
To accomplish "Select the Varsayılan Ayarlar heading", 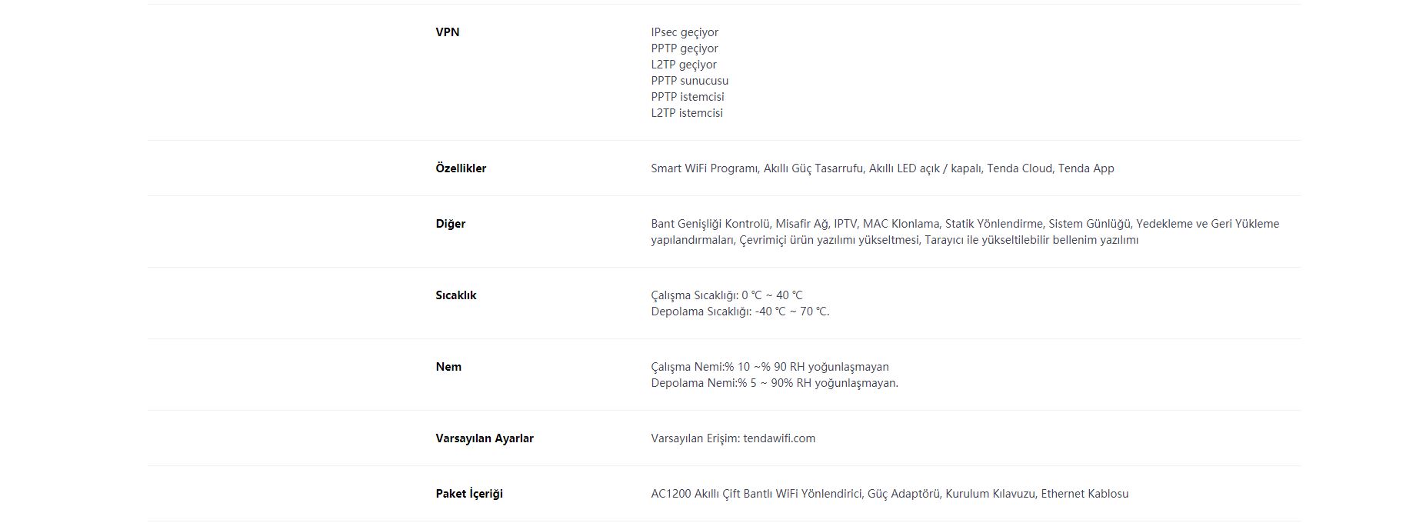I will (x=485, y=438).
